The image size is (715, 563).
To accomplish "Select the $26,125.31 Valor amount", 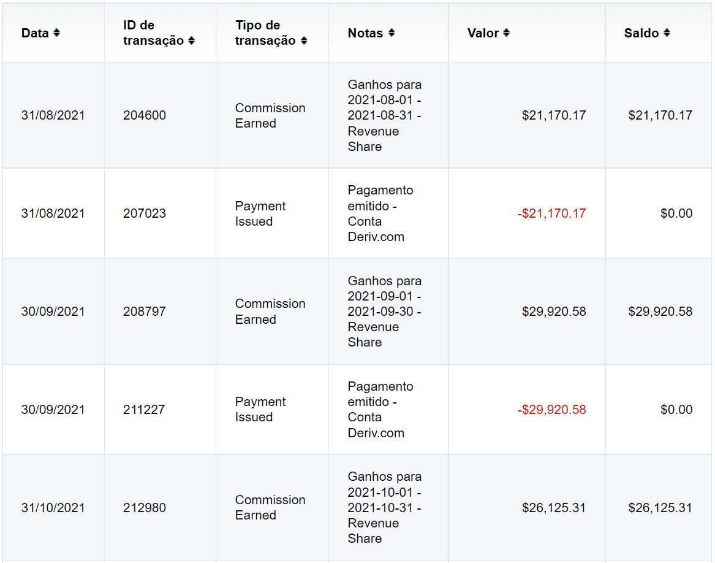I will tap(554, 508).
